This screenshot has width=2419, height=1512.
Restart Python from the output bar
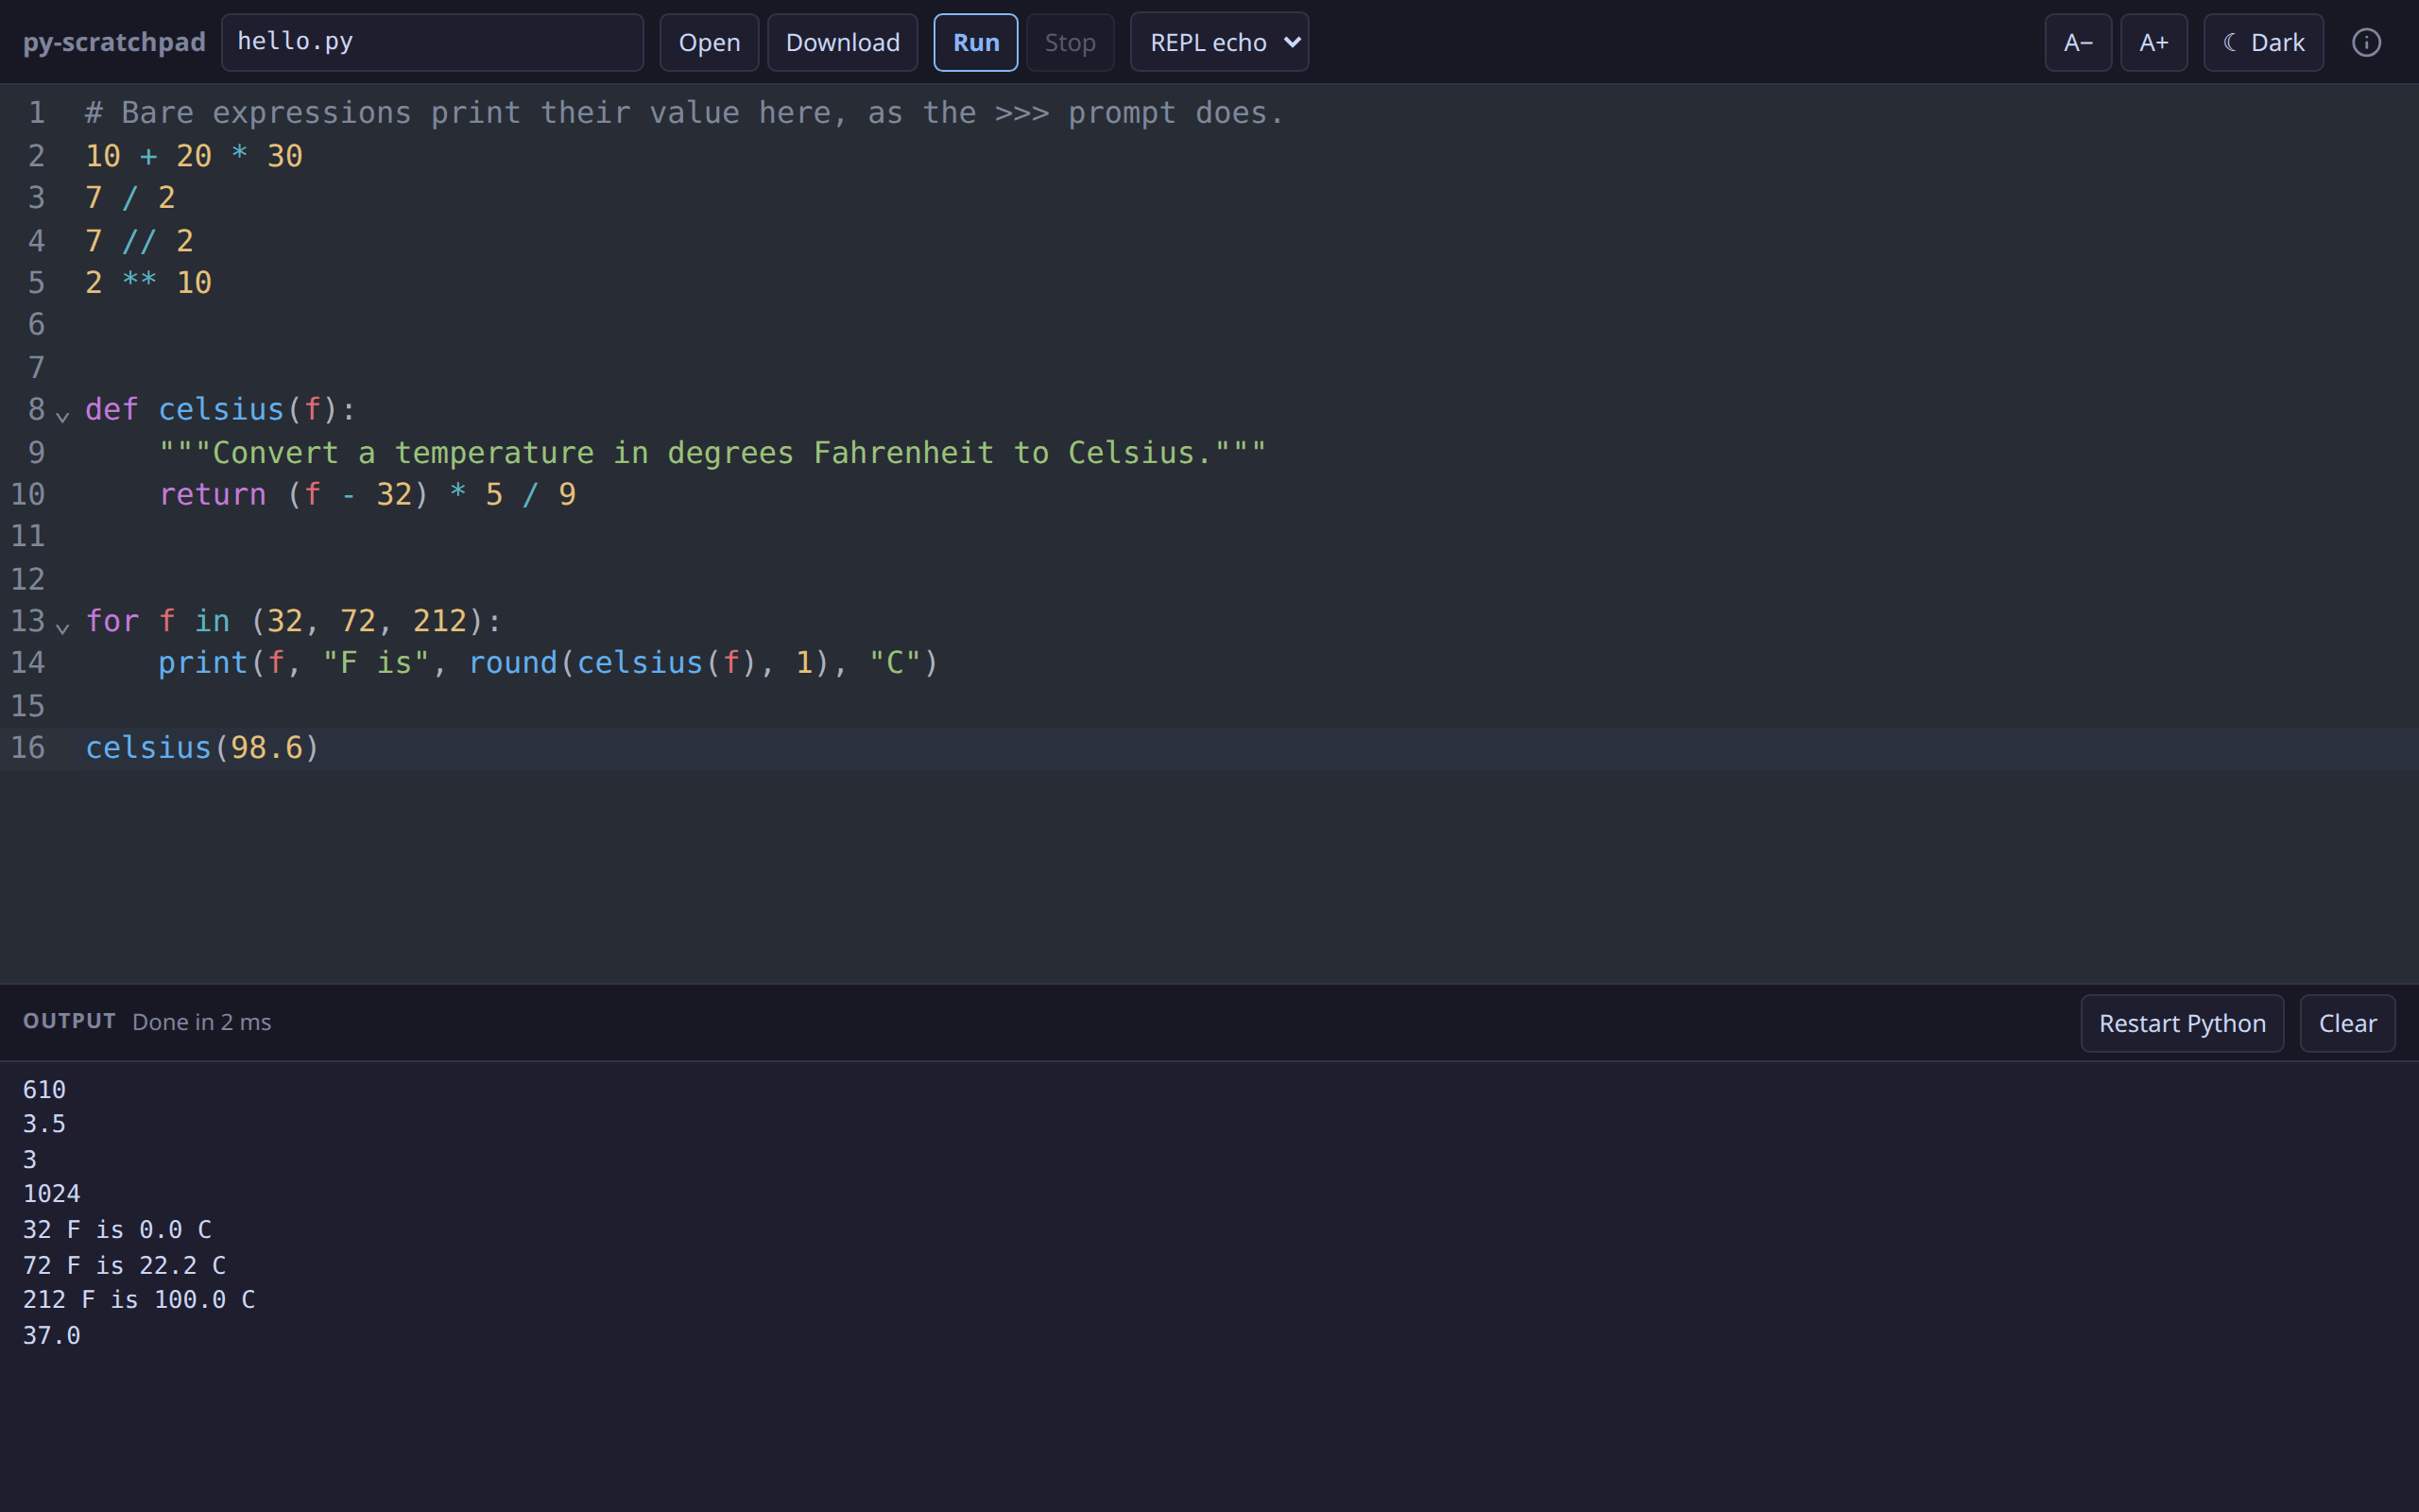[x=2182, y=1023]
